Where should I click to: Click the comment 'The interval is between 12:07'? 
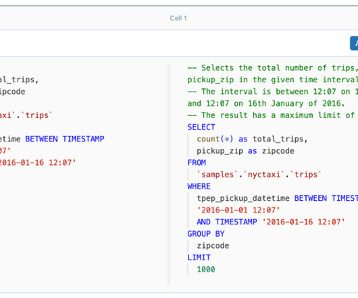273,92
